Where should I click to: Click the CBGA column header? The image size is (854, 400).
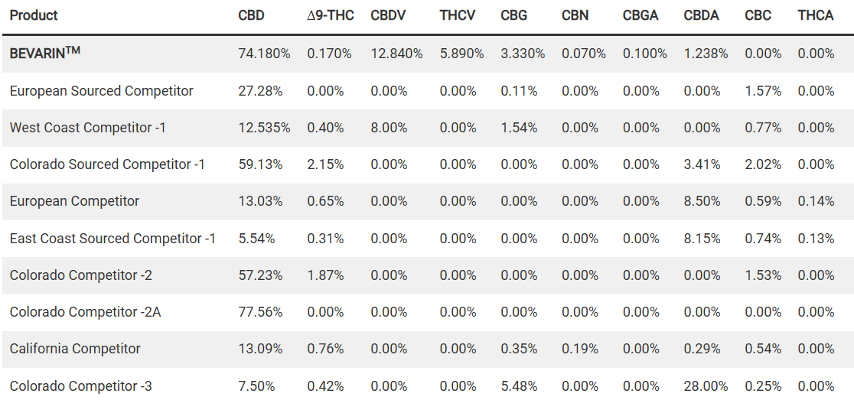tap(640, 15)
